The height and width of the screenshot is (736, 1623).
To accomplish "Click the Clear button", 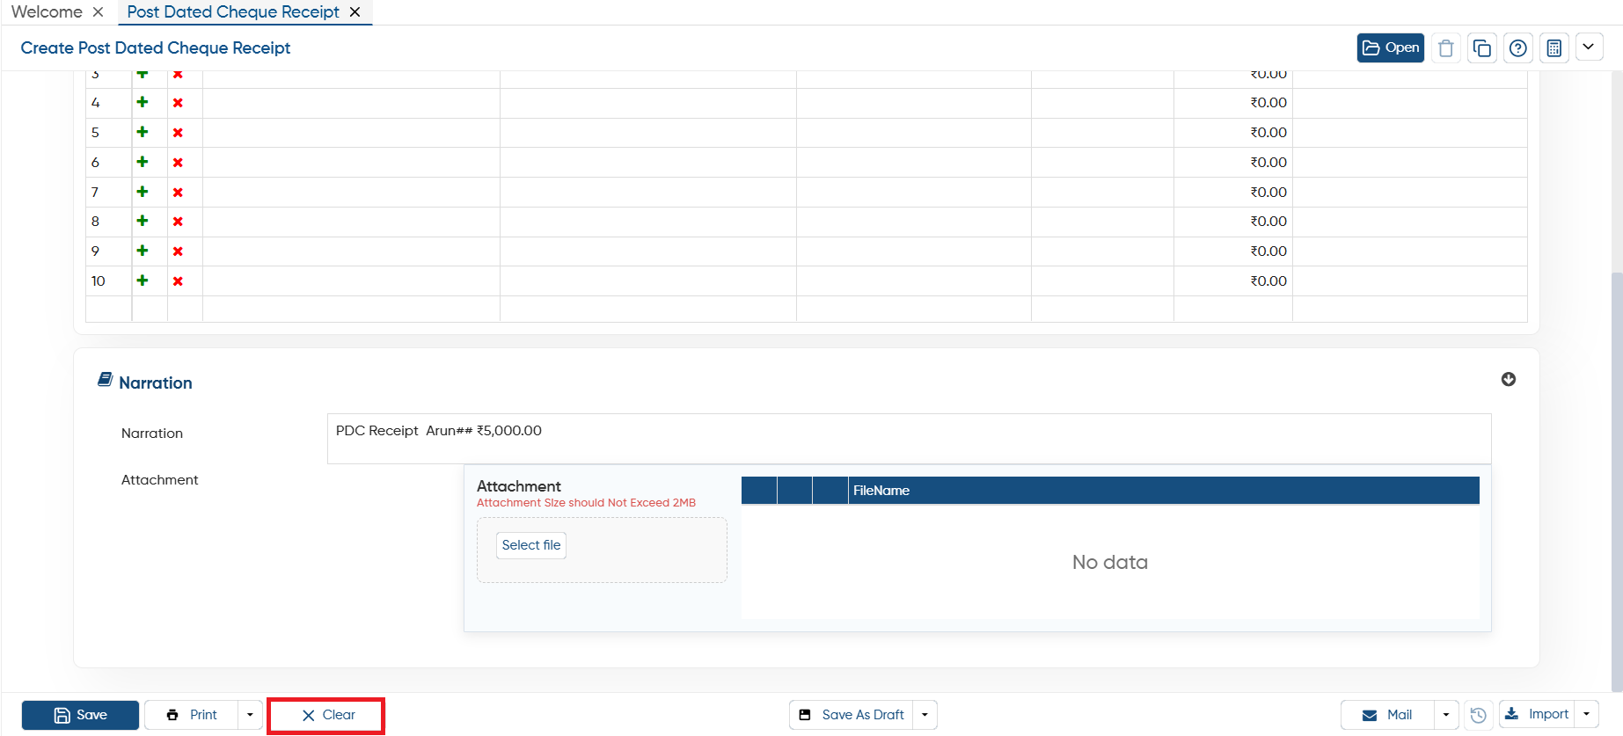I will tap(326, 715).
